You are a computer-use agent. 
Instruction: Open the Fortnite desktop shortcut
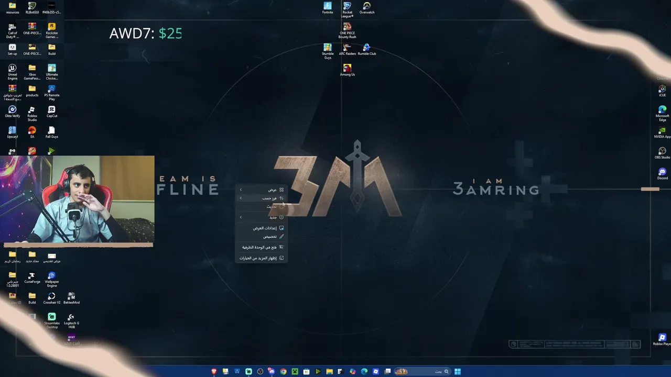click(328, 8)
